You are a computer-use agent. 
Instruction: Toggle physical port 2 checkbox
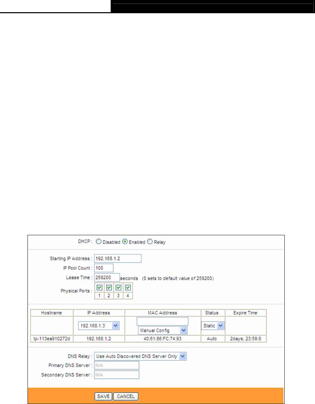tap(109, 287)
